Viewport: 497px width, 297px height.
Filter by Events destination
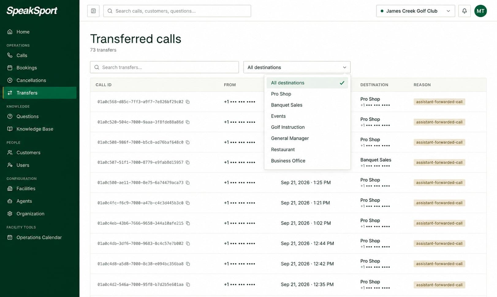tap(307, 116)
